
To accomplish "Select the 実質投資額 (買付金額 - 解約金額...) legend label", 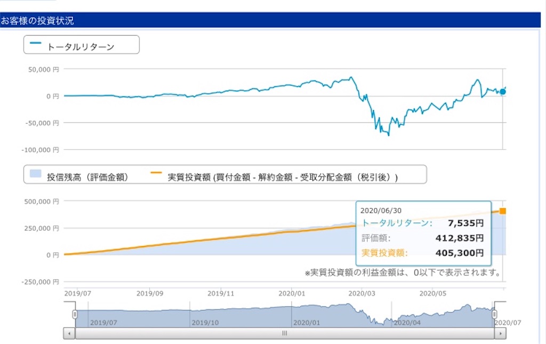I will click(x=283, y=177).
